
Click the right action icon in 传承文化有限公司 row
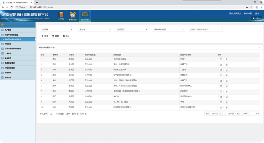pyautogui.click(x=227, y=108)
